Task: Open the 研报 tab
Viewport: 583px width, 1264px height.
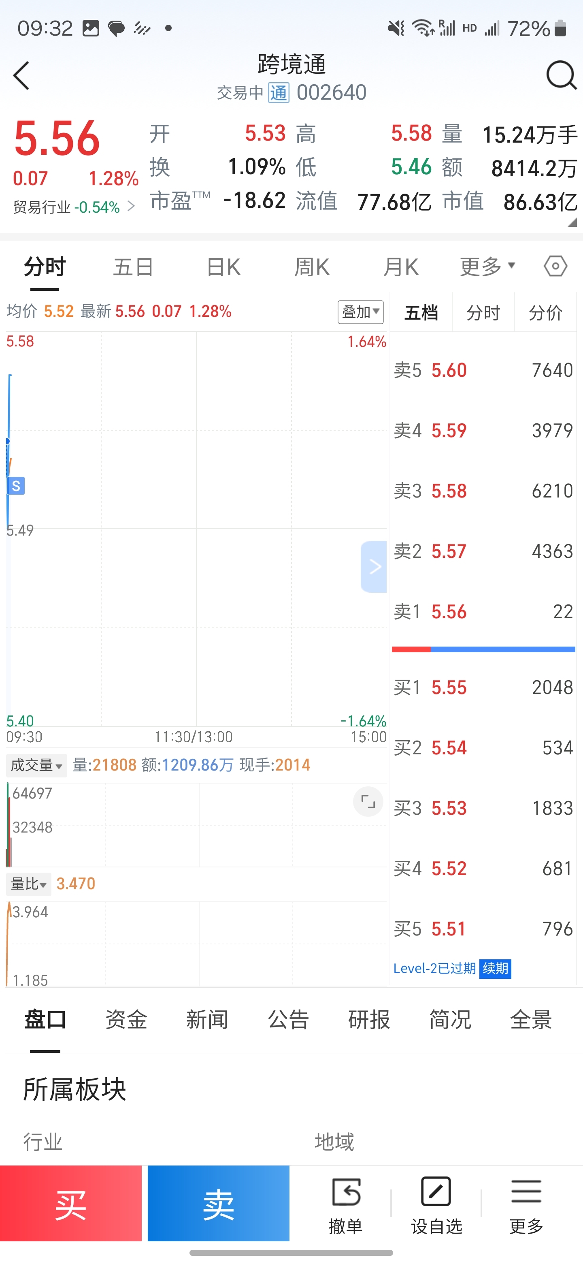Action: coord(369,1020)
